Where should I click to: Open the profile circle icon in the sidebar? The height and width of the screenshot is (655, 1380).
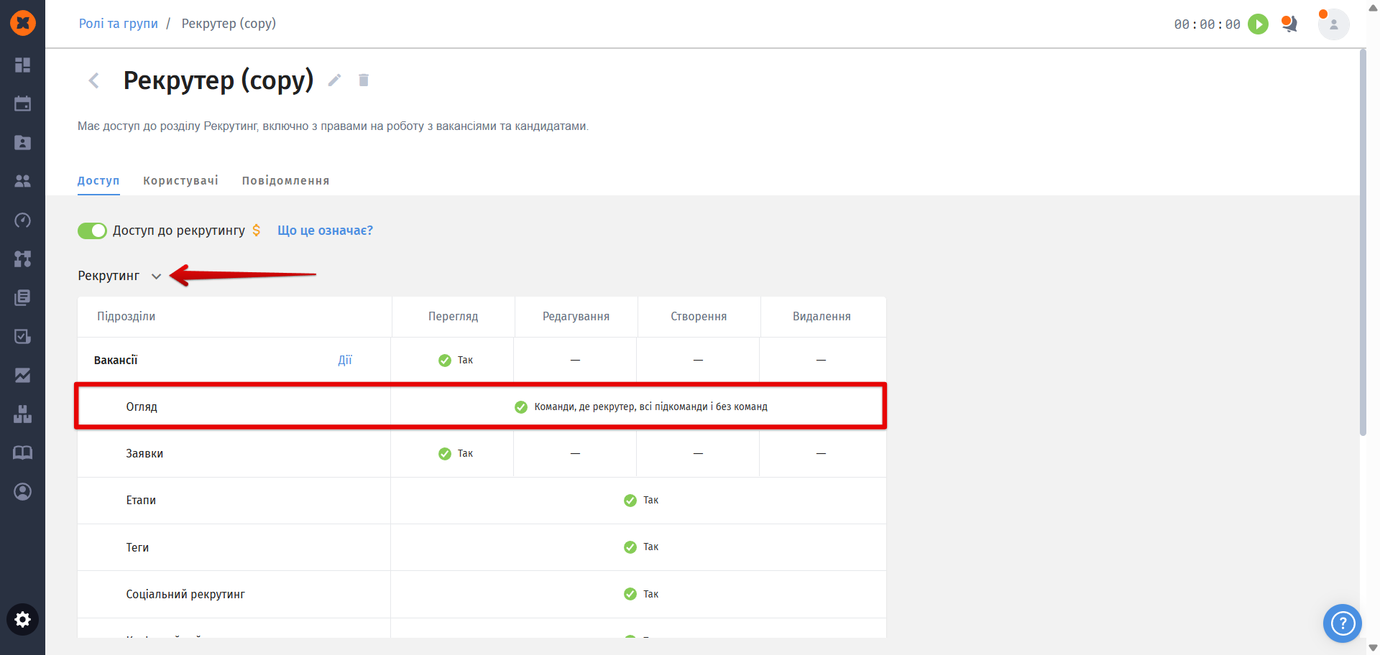23,492
